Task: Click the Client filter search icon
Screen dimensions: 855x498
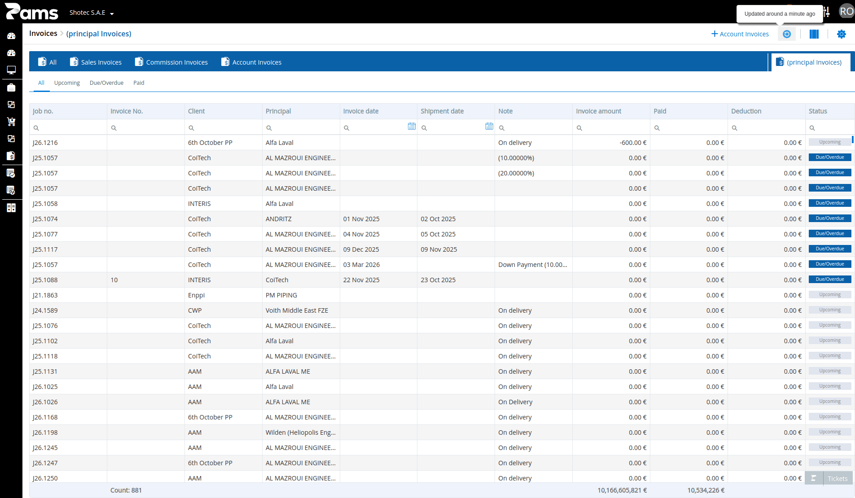Action: (191, 128)
